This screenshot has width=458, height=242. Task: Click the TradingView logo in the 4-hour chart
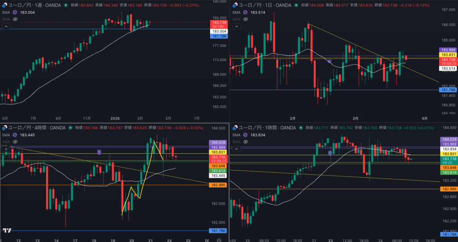pyautogui.click(x=7, y=230)
